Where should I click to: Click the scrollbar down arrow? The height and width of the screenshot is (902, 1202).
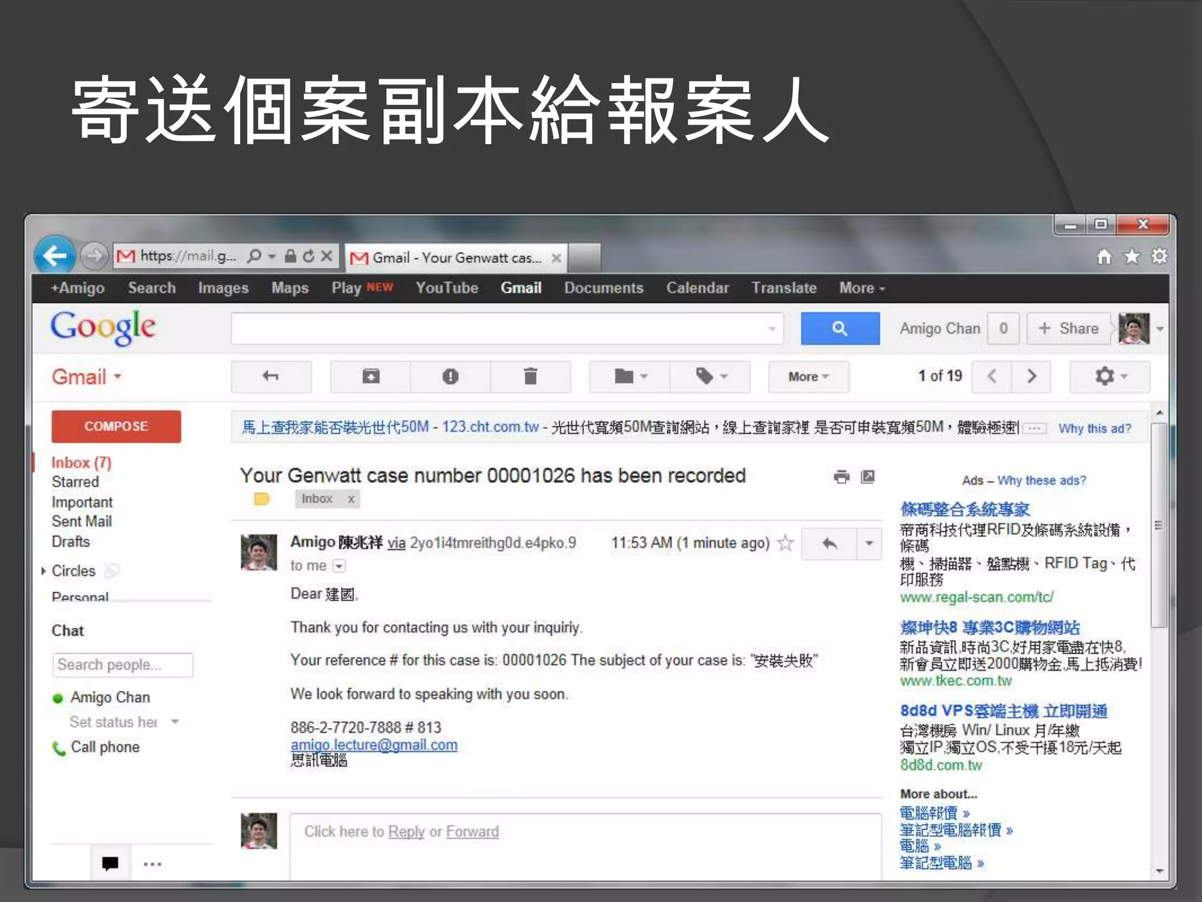[x=1159, y=871]
